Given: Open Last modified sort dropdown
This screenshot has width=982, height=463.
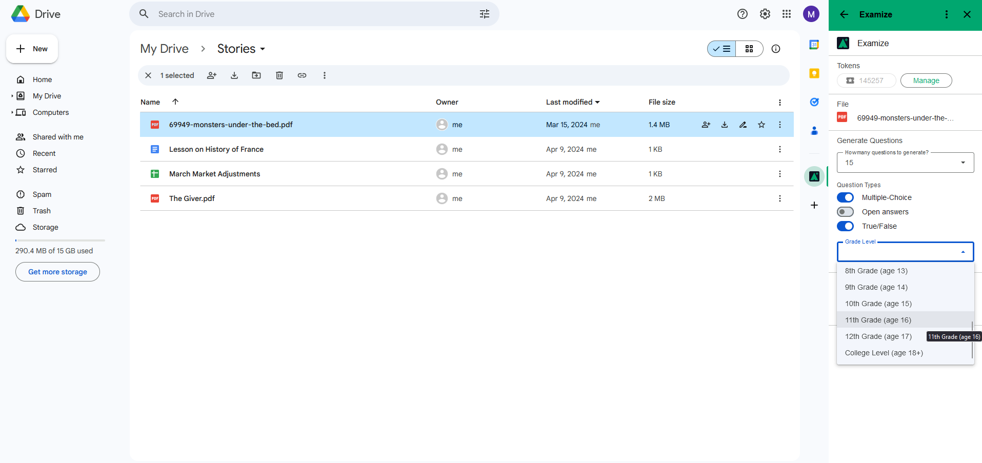Looking at the screenshot, I should tap(573, 102).
